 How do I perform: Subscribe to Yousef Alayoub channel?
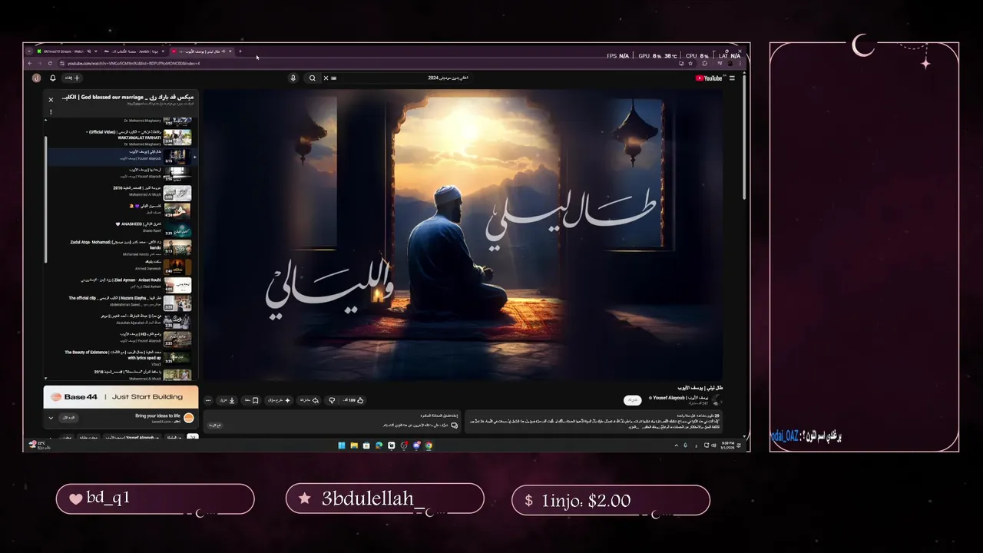pos(633,400)
